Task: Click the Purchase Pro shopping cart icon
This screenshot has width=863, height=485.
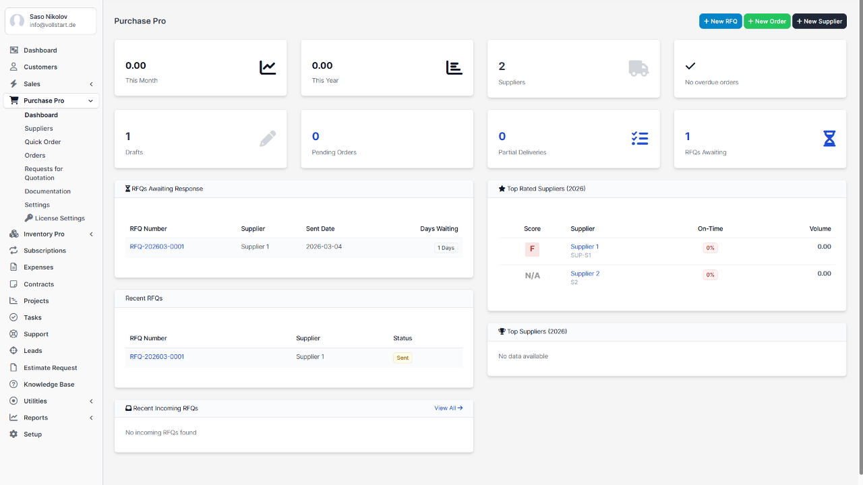Action: (x=13, y=100)
